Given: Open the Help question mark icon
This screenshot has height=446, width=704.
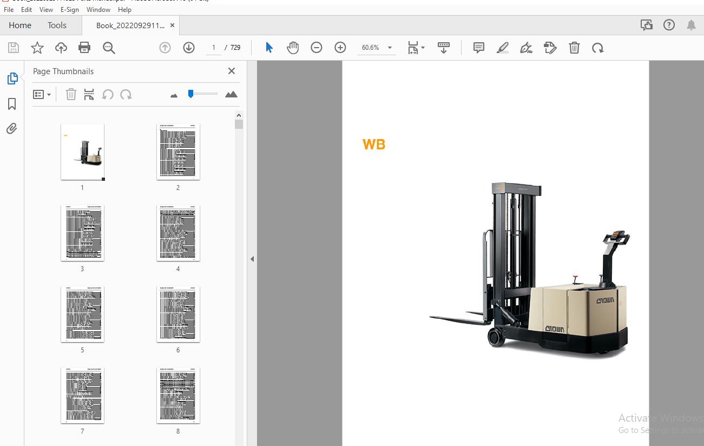Looking at the screenshot, I should pos(669,25).
